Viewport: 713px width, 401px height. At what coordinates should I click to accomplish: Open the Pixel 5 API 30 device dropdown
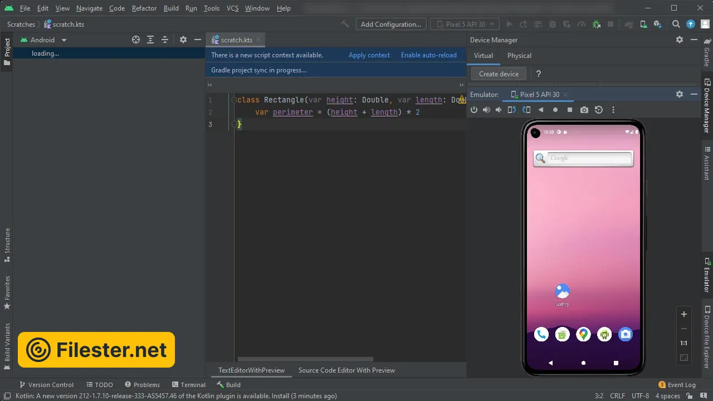[x=465, y=25]
